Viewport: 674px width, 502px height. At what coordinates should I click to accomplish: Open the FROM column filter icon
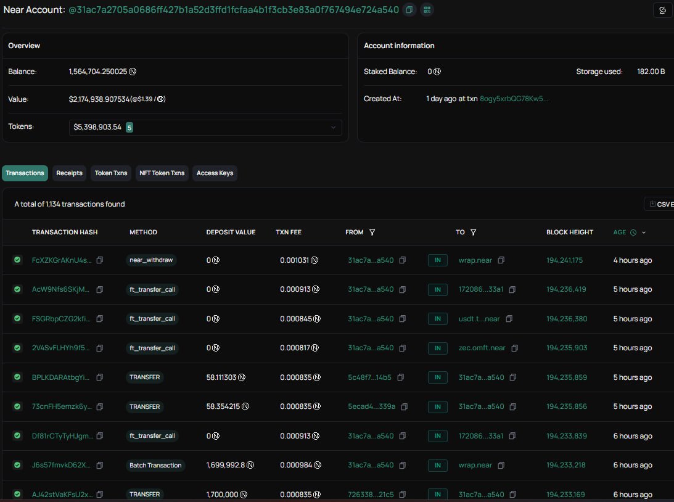[x=372, y=232]
